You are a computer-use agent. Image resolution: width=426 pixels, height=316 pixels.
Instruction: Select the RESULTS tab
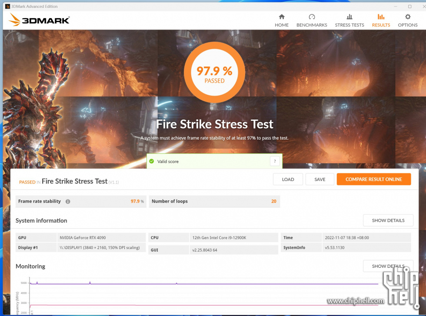click(381, 20)
